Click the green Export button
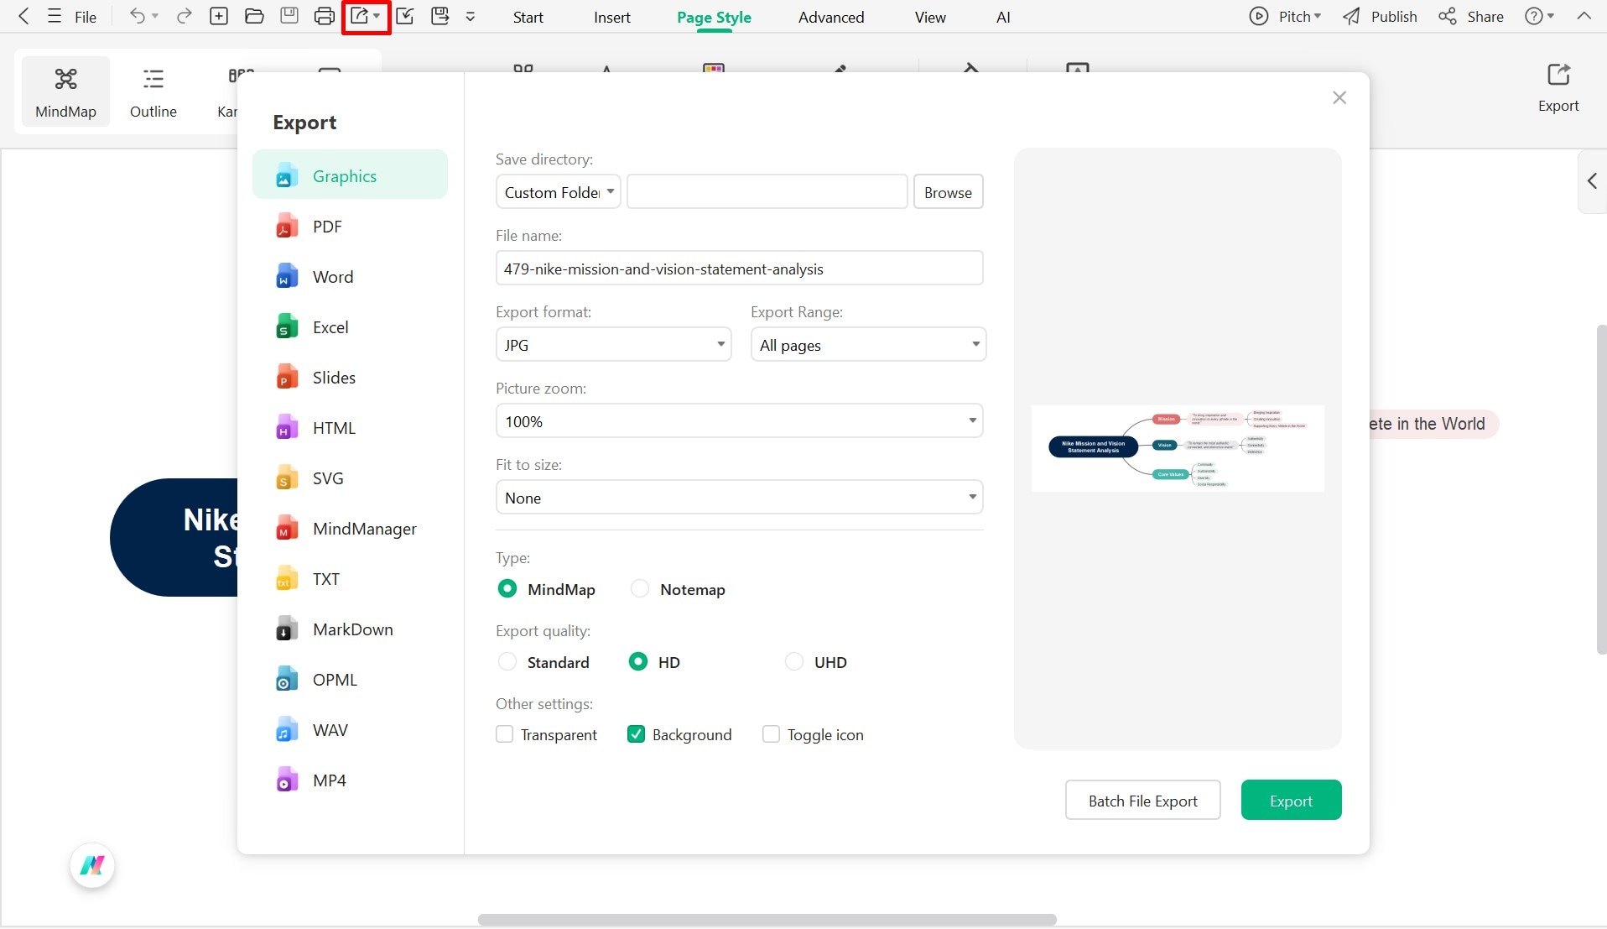Image resolution: width=1607 pixels, height=929 pixels. click(1292, 801)
